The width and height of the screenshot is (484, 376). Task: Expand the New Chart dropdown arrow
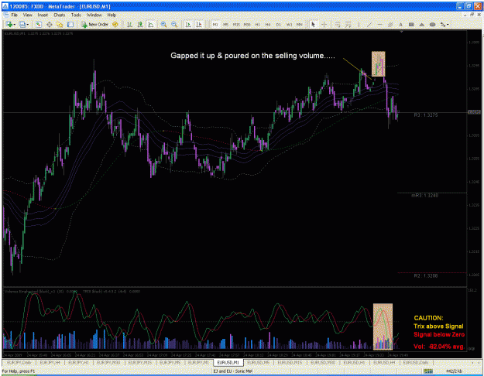click(x=14, y=24)
